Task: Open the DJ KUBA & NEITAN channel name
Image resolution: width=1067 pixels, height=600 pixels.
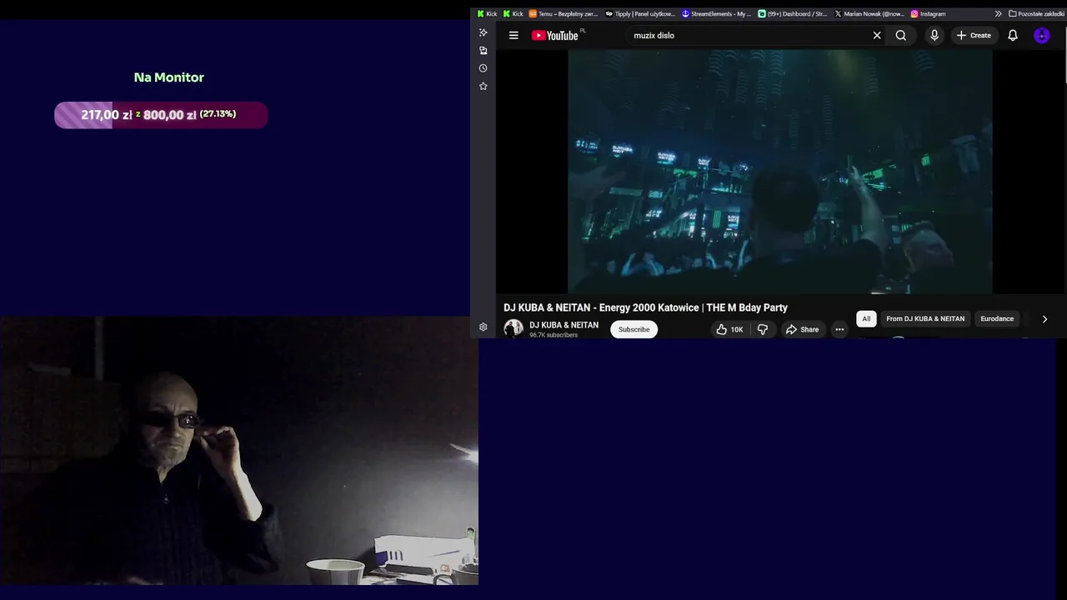Action: pos(564,325)
